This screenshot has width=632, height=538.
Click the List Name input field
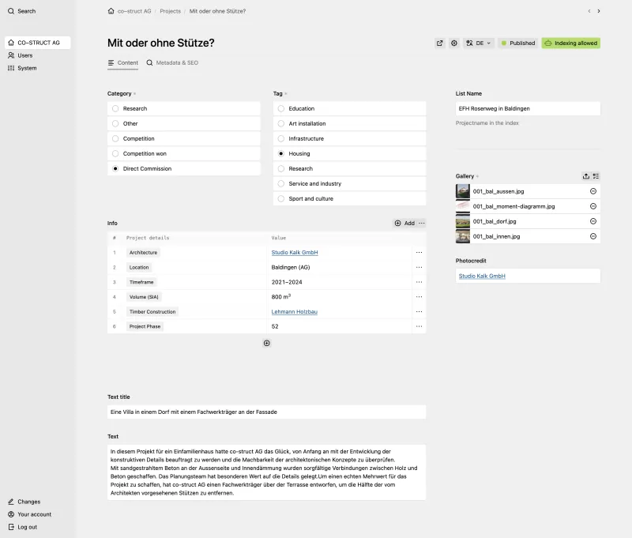(x=528, y=108)
